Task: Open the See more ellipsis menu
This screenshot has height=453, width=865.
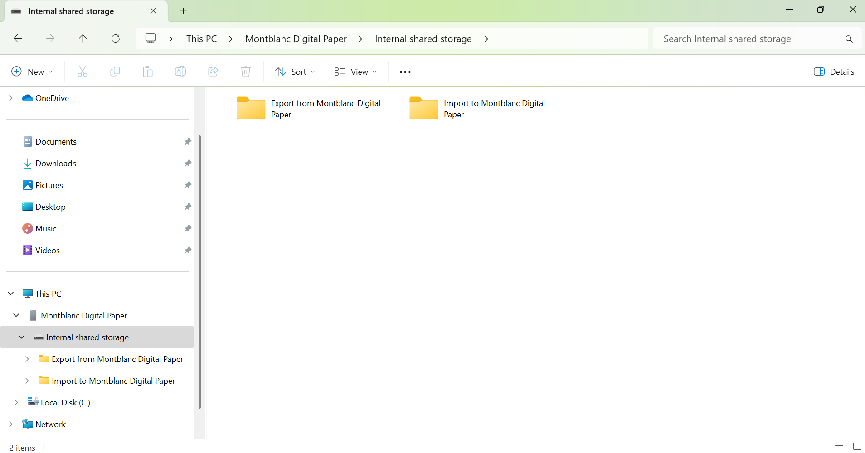Action: [x=405, y=72]
